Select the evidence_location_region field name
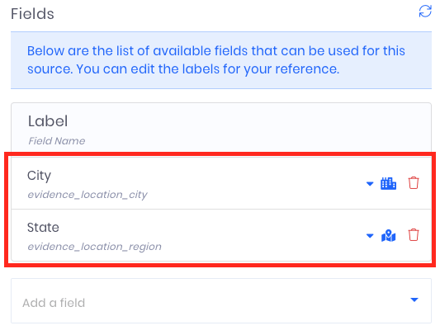The image size is (440, 335). 94,247
